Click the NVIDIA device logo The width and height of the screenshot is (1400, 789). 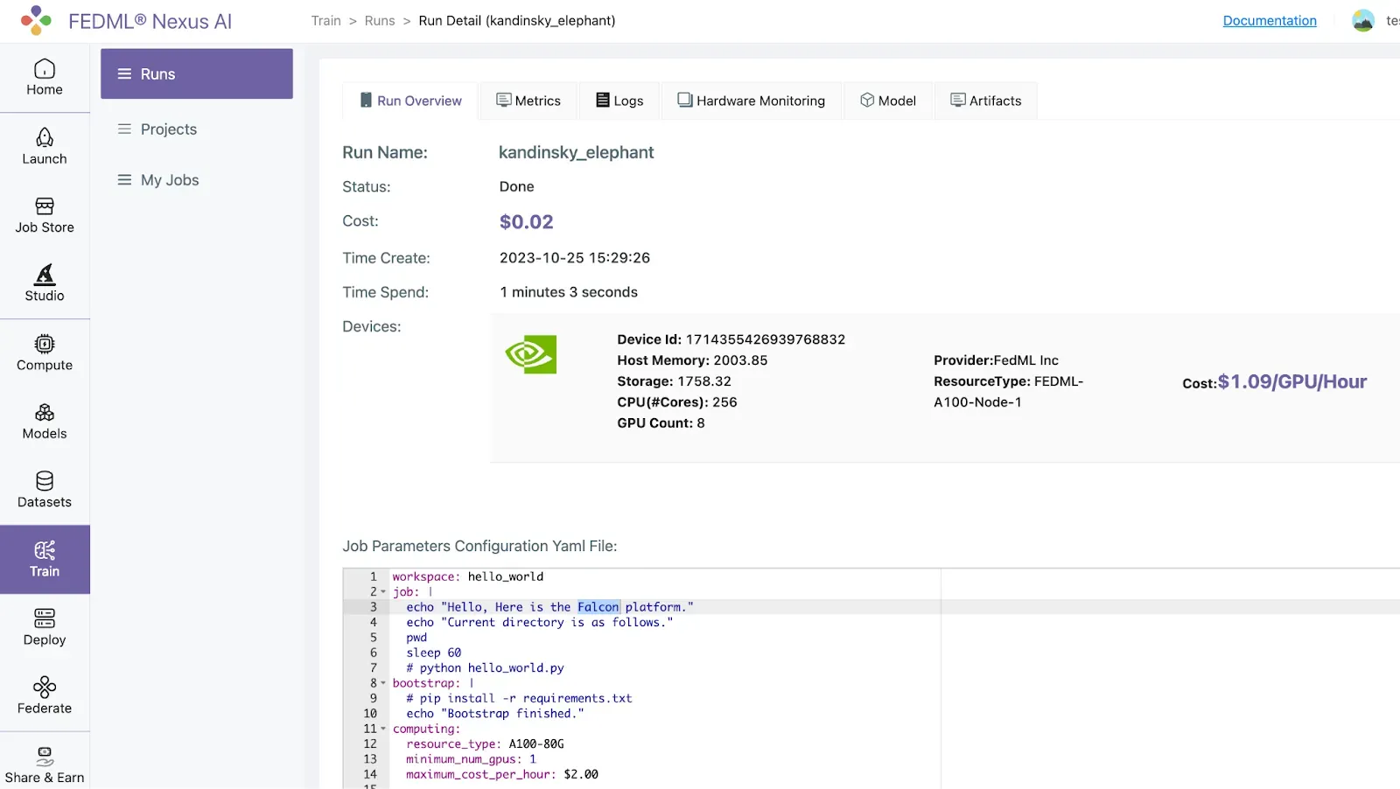point(531,354)
